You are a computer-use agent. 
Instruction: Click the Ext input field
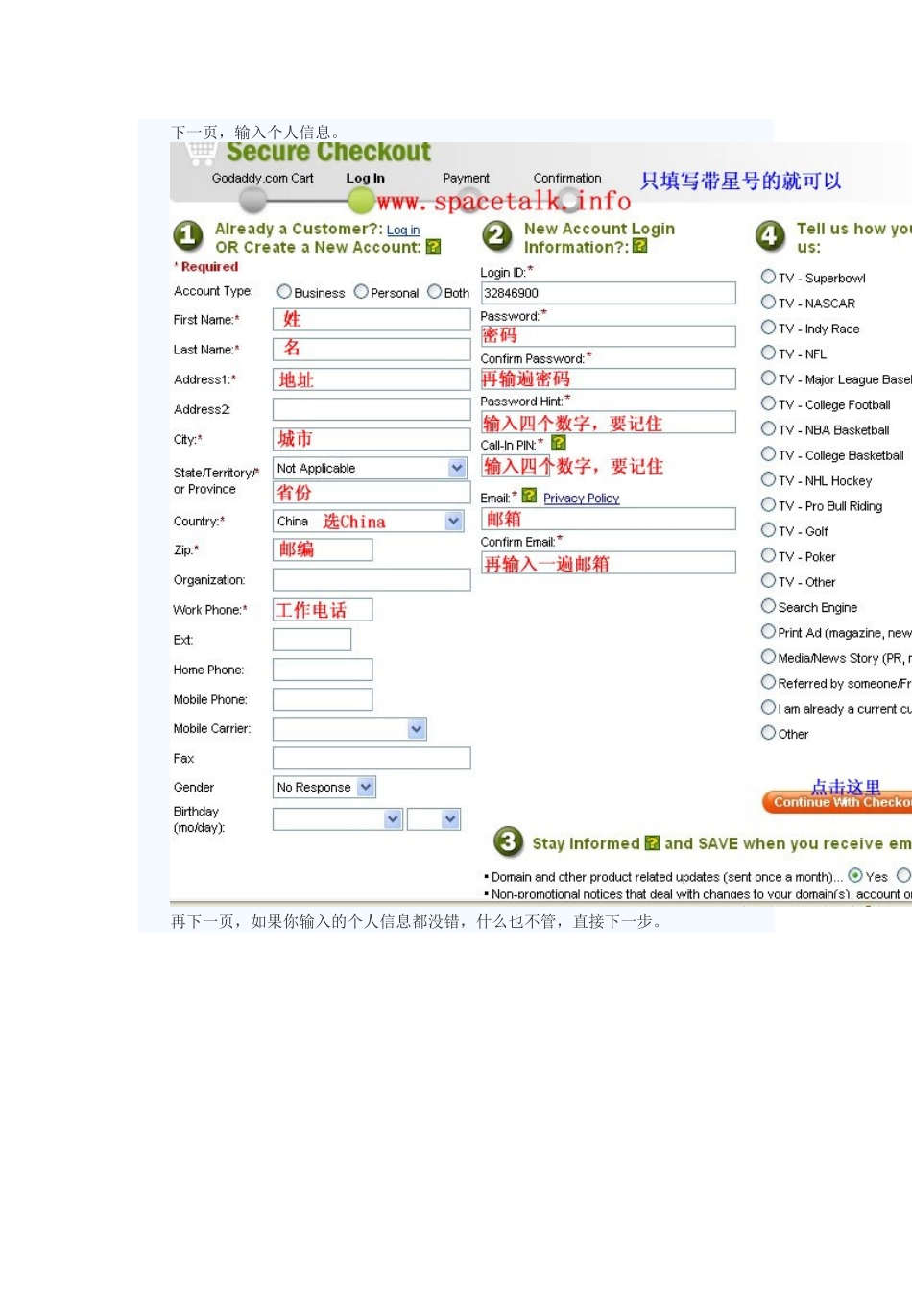pyautogui.click(x=312, y=640)
